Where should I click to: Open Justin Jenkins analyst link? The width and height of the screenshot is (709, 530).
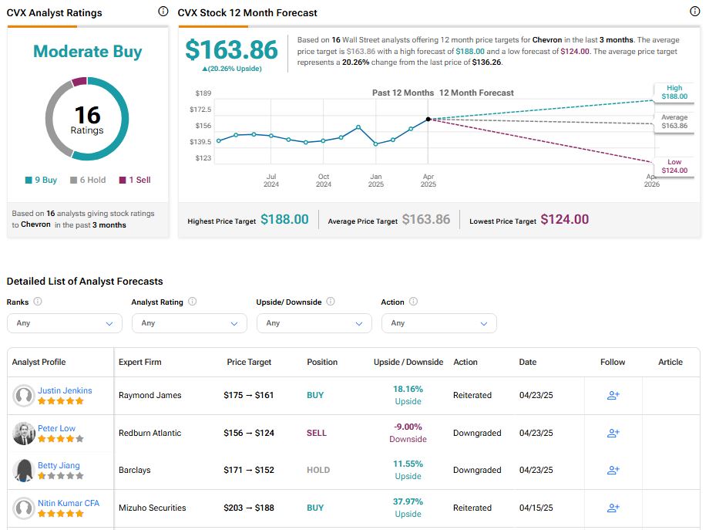pos(65,390)
